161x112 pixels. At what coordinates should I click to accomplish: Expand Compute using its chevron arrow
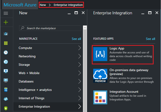coord(80,48)
